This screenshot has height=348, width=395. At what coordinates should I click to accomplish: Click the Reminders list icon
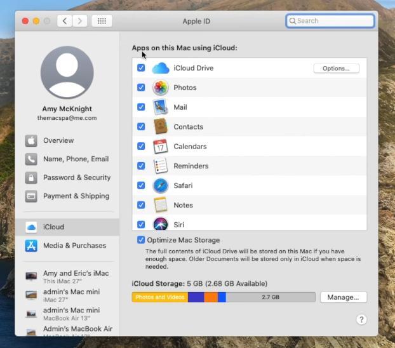160,166
